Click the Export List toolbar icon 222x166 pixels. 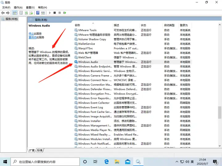click(31, 13)
